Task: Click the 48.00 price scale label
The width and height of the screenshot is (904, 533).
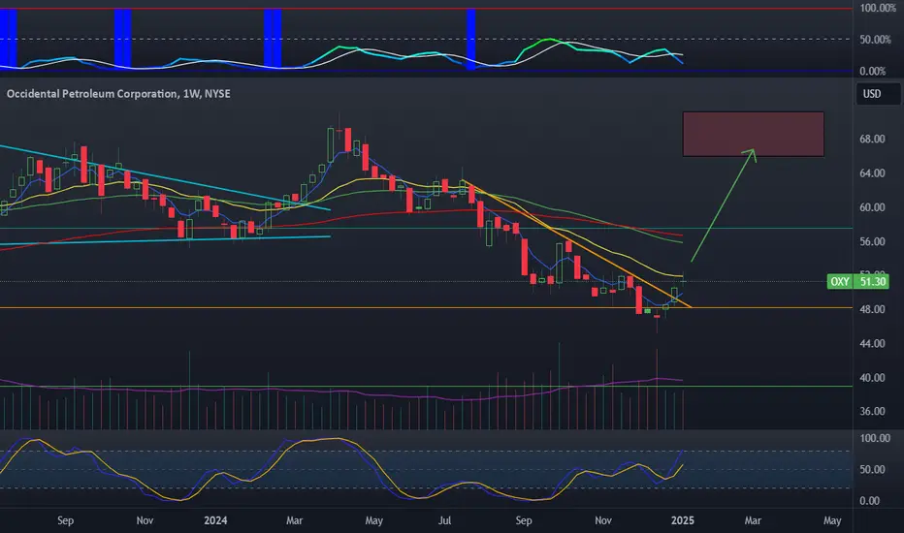Action: 872,309
